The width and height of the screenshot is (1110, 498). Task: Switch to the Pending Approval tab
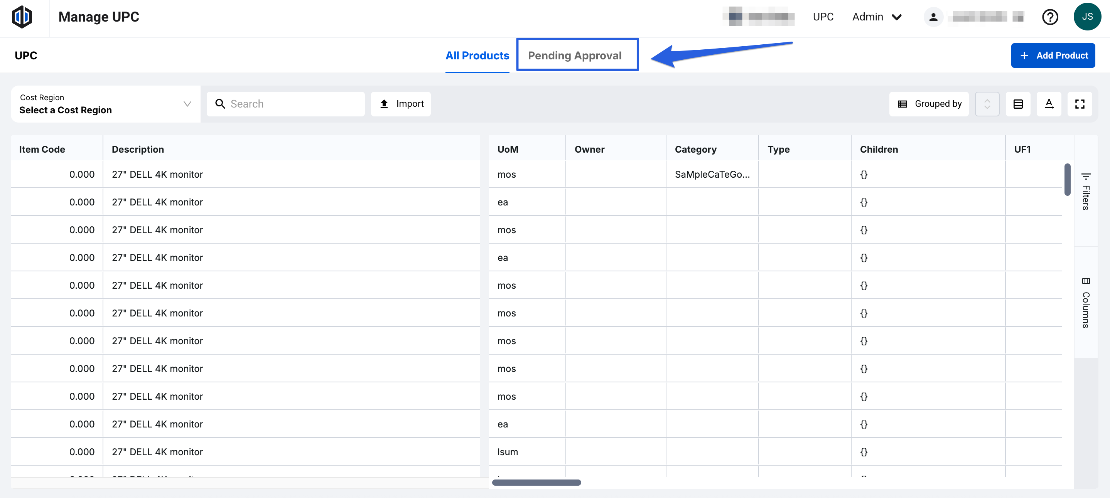574,56
